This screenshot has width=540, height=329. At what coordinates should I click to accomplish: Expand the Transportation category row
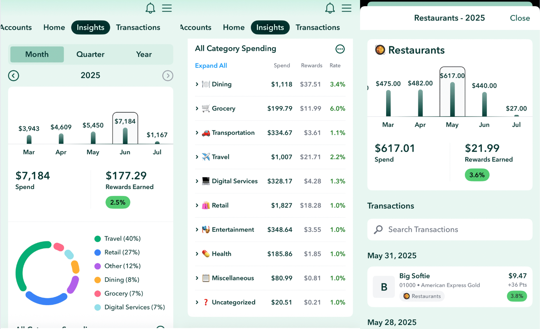click(197, 133)
